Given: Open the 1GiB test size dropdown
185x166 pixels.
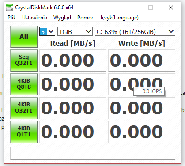Looking at the screenshot, I should click(75, 31).
